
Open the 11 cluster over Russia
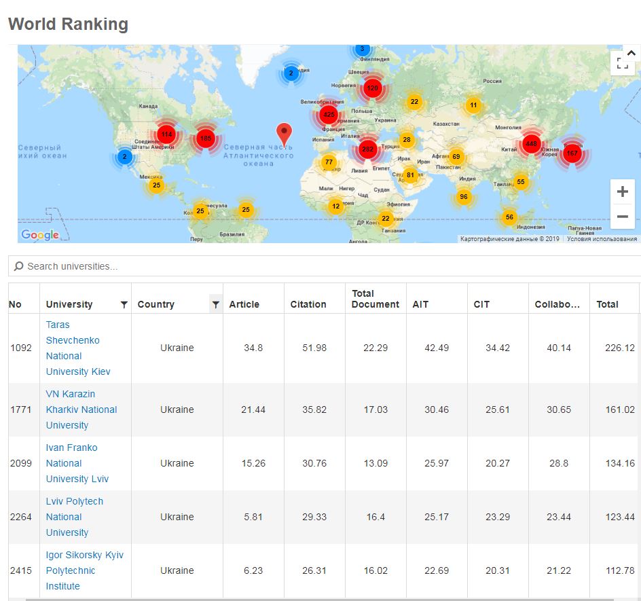tap(473, 105)
